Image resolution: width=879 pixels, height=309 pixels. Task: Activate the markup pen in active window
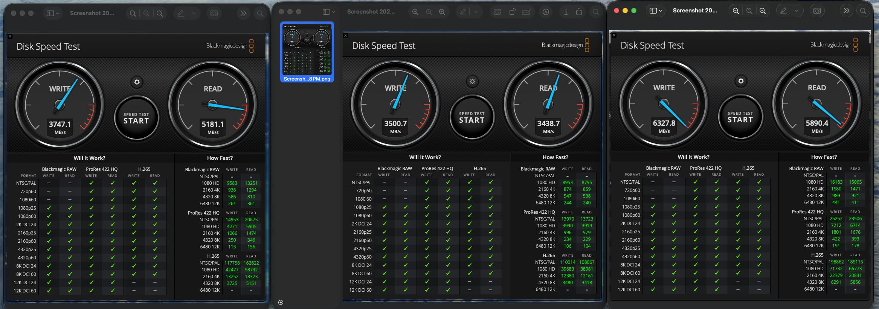pyautogui.click(x=783, y=11)
